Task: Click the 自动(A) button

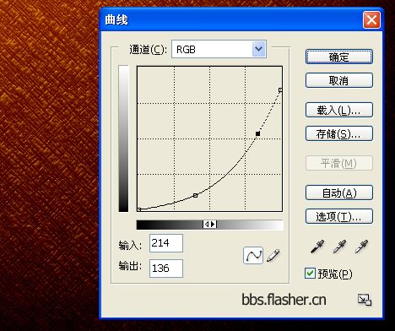Action: point(339,193)
